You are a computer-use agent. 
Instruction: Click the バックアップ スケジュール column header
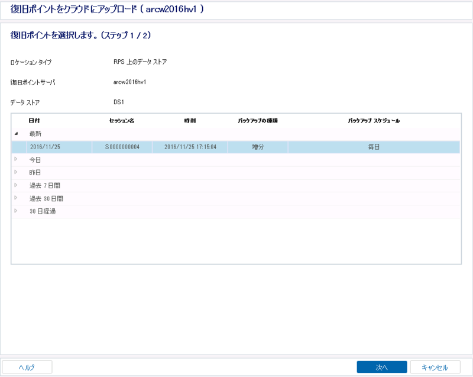(374, 121)
